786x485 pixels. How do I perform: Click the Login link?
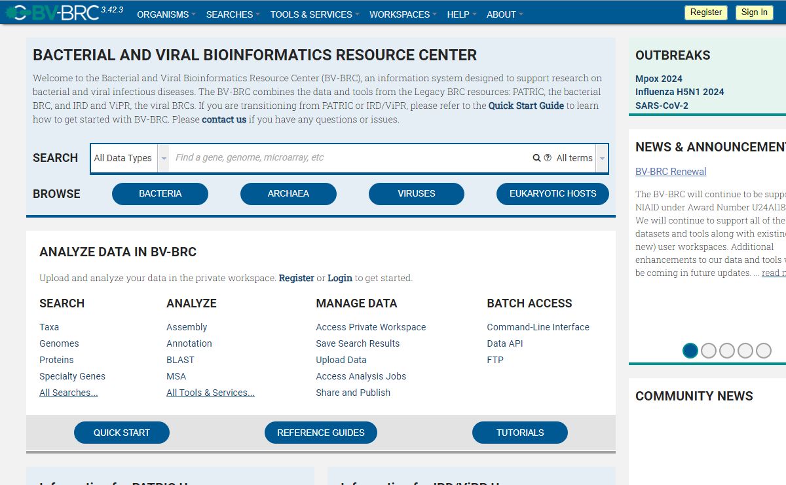(340, 278)
